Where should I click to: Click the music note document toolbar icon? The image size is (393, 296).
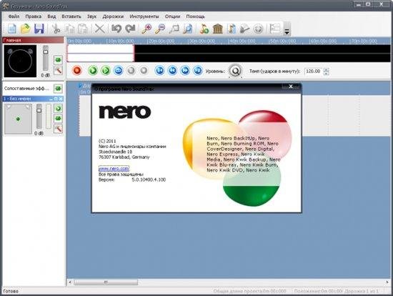click(x=232, y=29)
